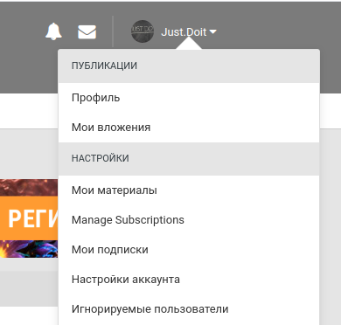This screenshot has height=325, width=341.
Task: Open the messages envelope icon
Action: click(x=87, y=31)
